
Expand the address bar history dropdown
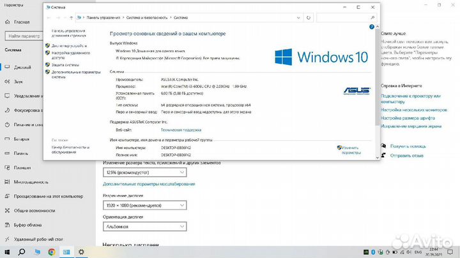[x=298, y=18]
